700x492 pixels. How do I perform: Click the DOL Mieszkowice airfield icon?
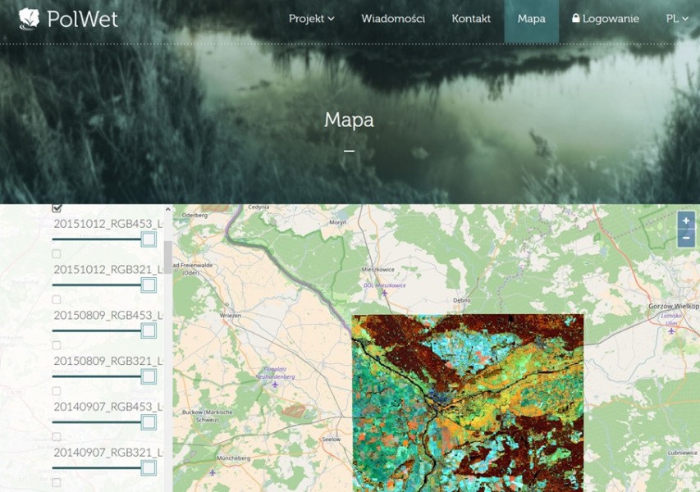(384, 293)
